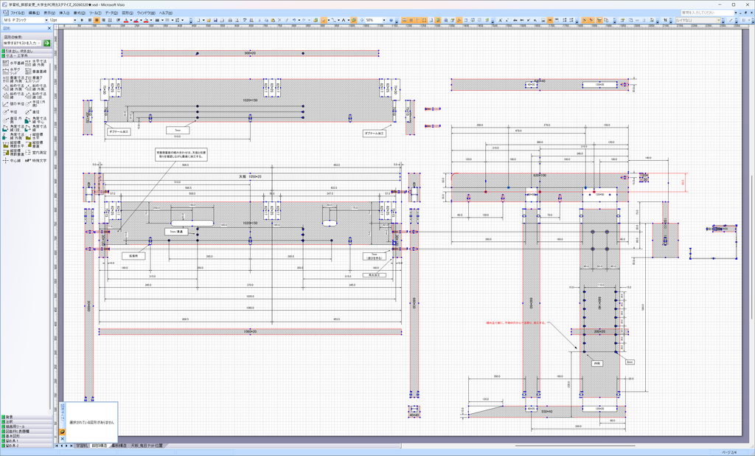Click the Save icon in the toolbar
This screenshot has height=456, width=755.
215,20
